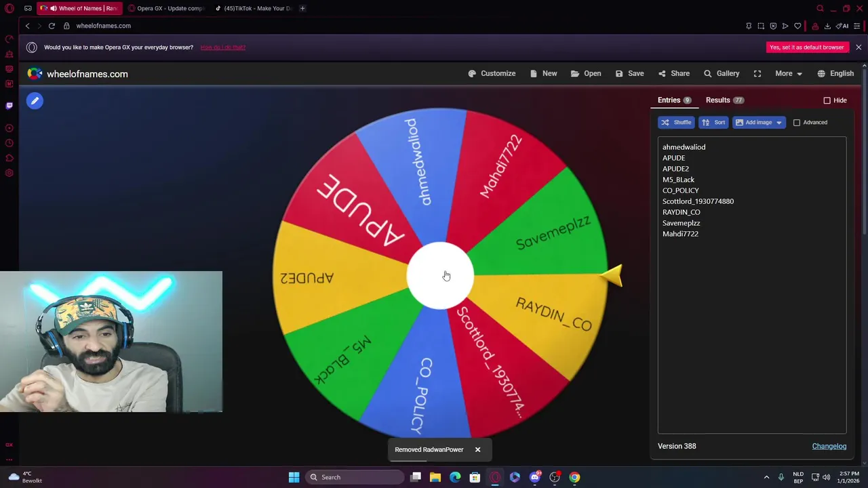Share the wheel
Viewport: 868px width, 488px height.
tap(673, 73)
